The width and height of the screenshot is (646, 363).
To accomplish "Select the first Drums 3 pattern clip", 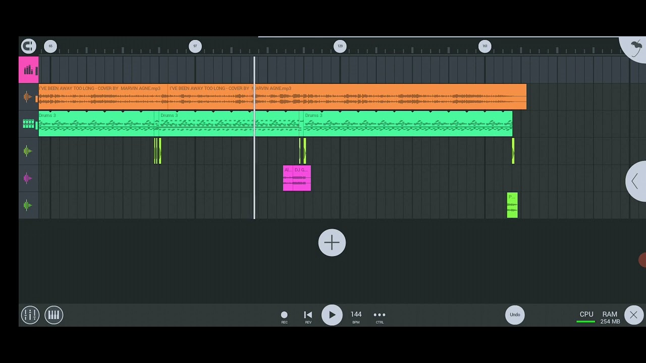I will click(96, 124).
